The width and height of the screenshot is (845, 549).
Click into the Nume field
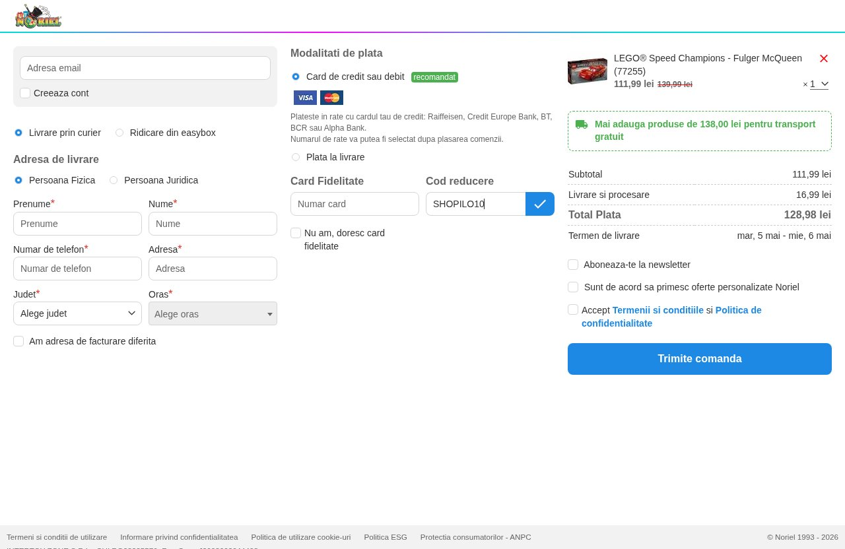click(213, 224)
